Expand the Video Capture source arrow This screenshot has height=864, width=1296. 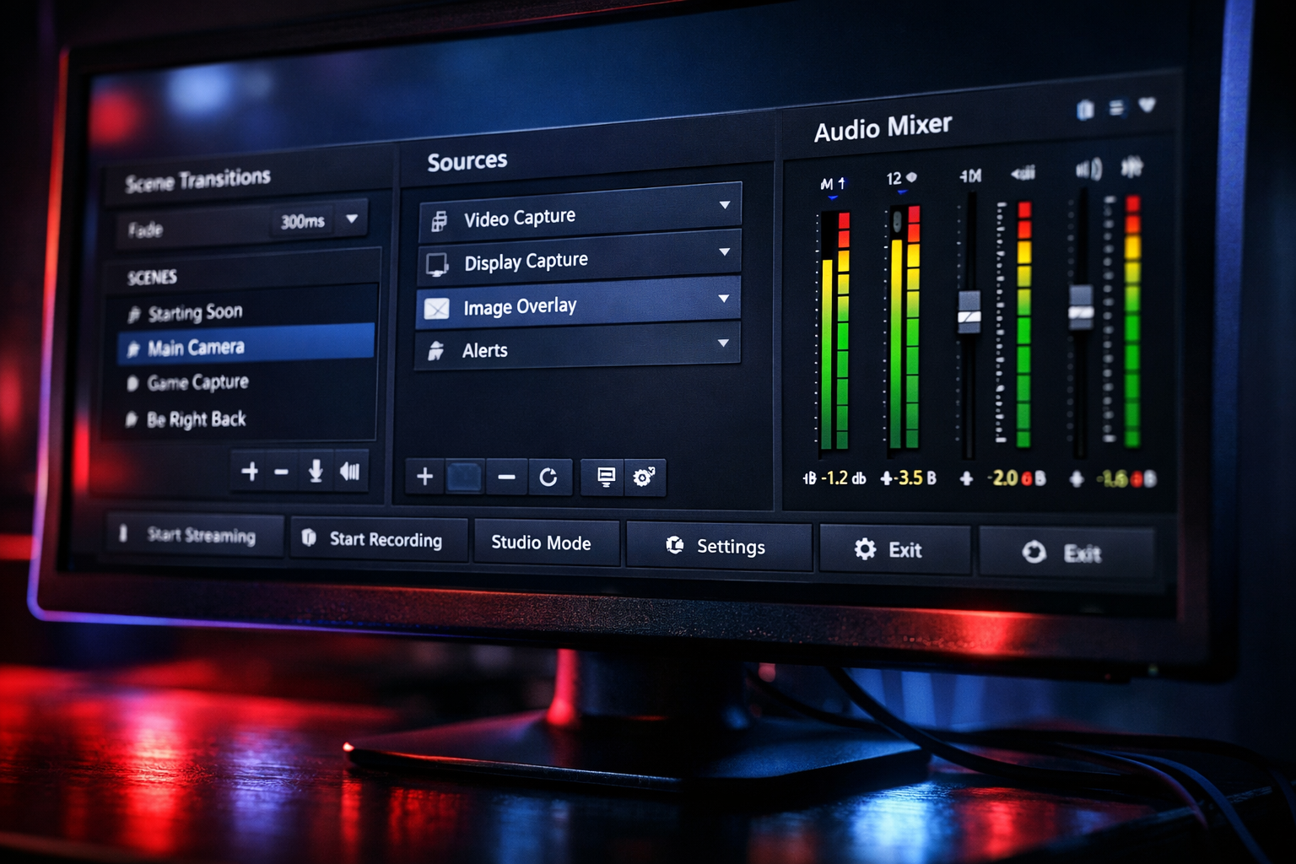[724, 205]
